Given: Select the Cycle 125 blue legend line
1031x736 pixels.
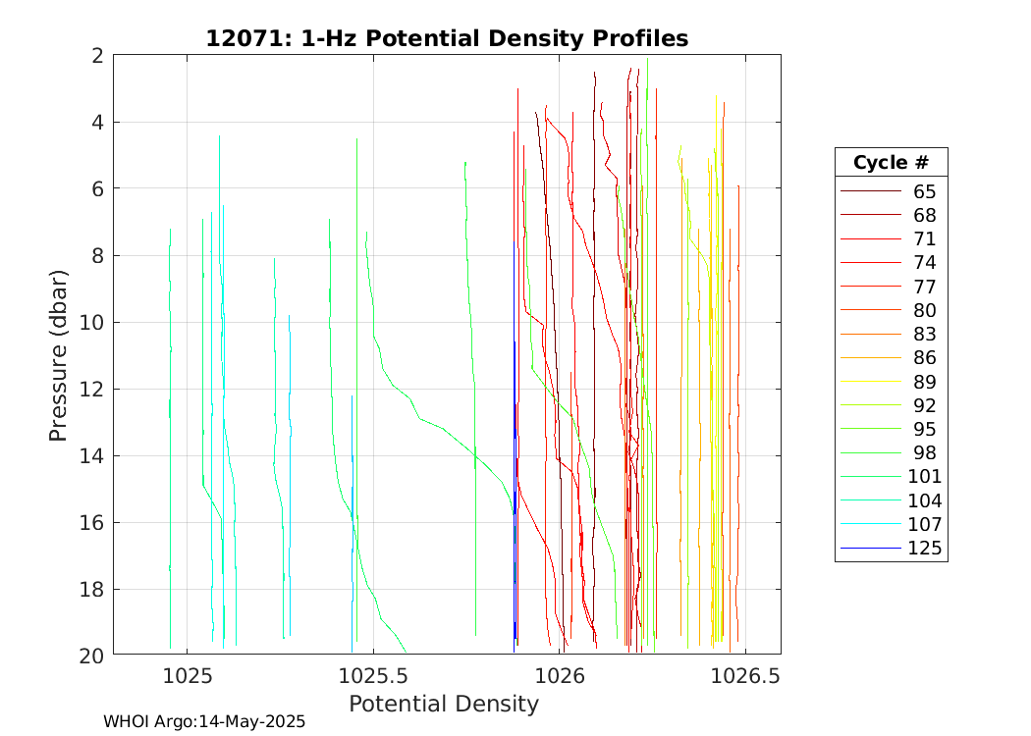Looking at the screenshot, I should coord(870,548).
